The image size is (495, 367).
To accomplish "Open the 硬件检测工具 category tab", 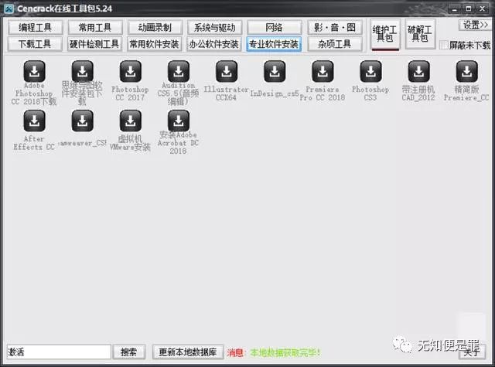I will (94, 44).
